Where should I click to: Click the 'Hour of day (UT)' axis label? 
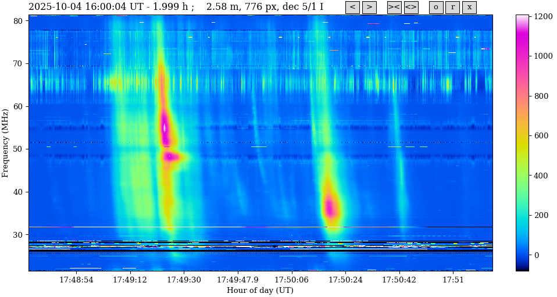(260, 291)
